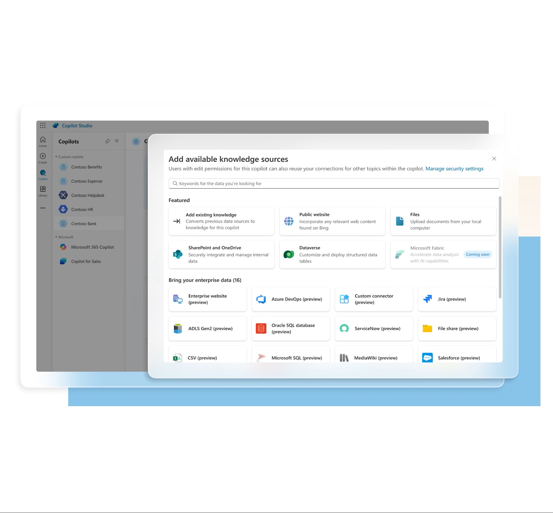Select Enterprise website (preview)

208,299
